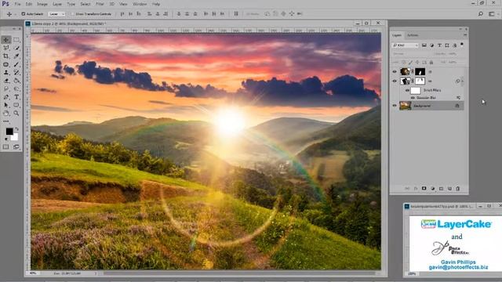Click the search icon in options bar
This screenshot has height=282, width=502.
pos(481,14)
